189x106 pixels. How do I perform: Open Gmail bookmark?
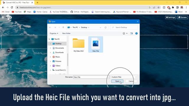coord(6,12)
